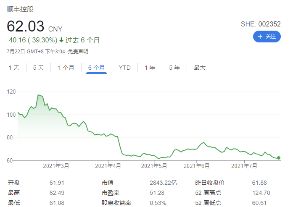Click the 52 周低点 value 60.61
This screenshot has height=207, width=293.
tap(259, 203)
